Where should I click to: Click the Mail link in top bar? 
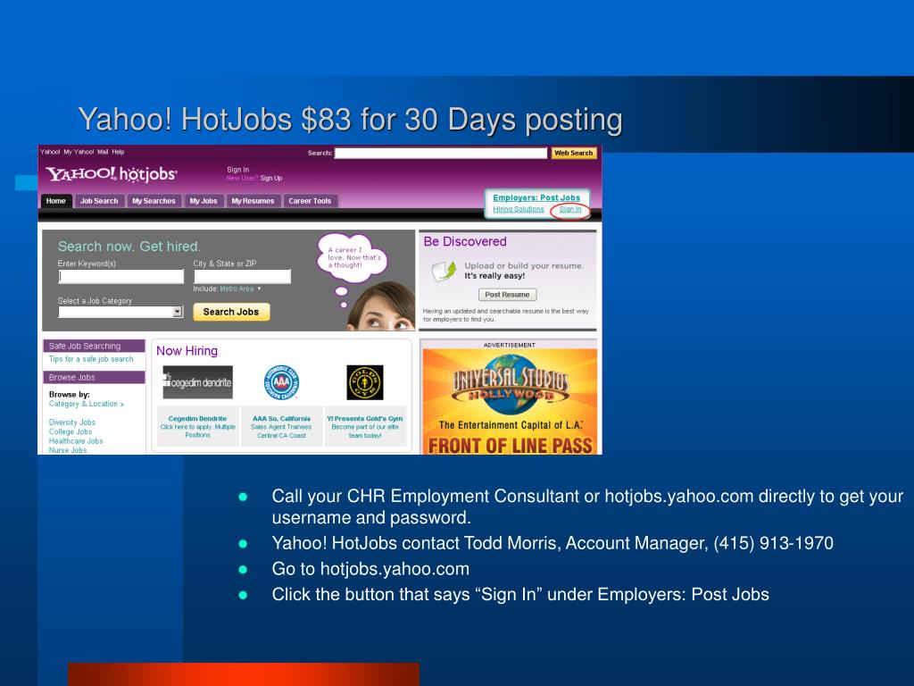[103, 152]
